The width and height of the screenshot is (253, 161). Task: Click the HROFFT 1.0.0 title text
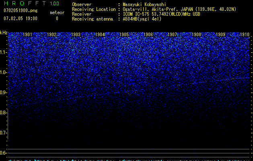(x=31, y=3)
